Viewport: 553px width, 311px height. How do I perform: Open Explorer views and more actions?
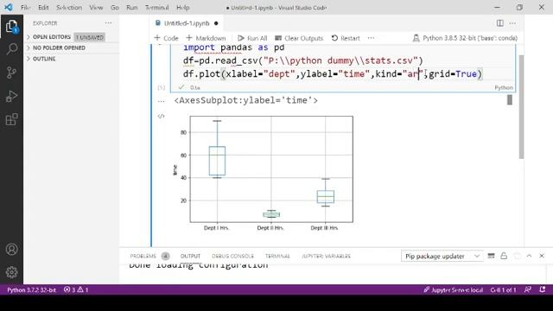pyautogui.click(x=108, y=23)
